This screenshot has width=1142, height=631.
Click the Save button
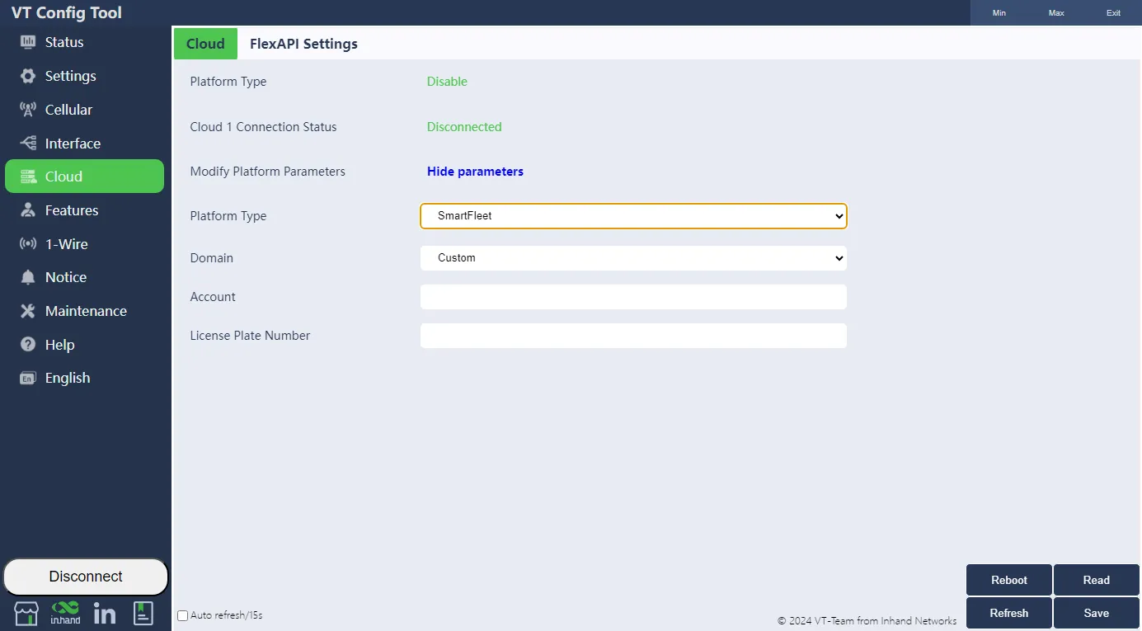(1096, 613)
